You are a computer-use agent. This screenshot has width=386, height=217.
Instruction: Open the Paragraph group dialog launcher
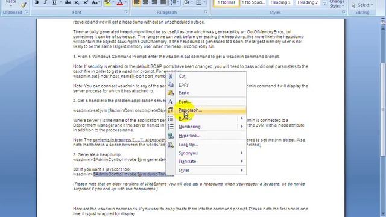click(206, 12)
